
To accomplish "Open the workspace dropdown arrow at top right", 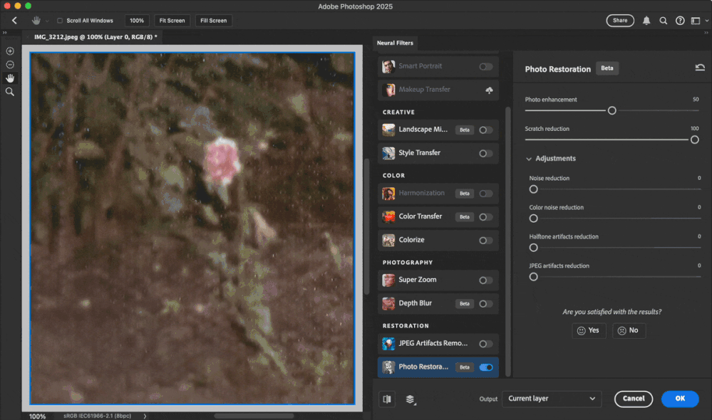I will coord(706,21).
